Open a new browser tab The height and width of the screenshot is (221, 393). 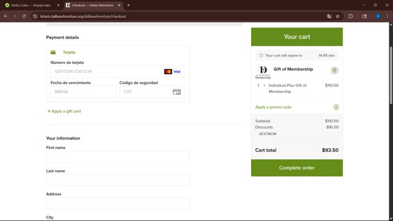(x=128, y=6)
